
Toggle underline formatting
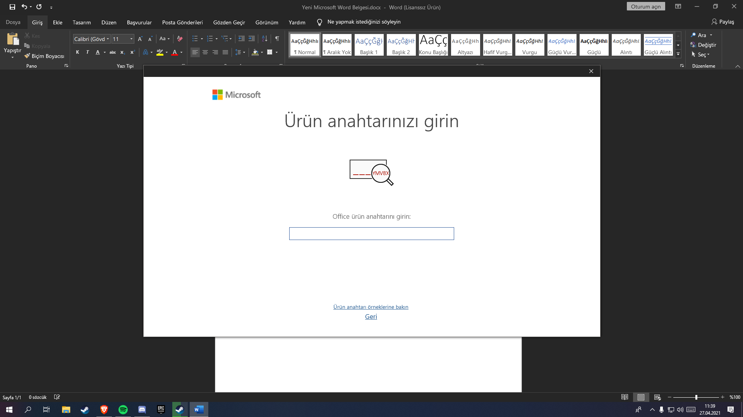[98, 52]
